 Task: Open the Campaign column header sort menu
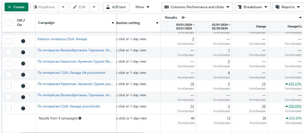pyautogui.click(x=113, y=23)
